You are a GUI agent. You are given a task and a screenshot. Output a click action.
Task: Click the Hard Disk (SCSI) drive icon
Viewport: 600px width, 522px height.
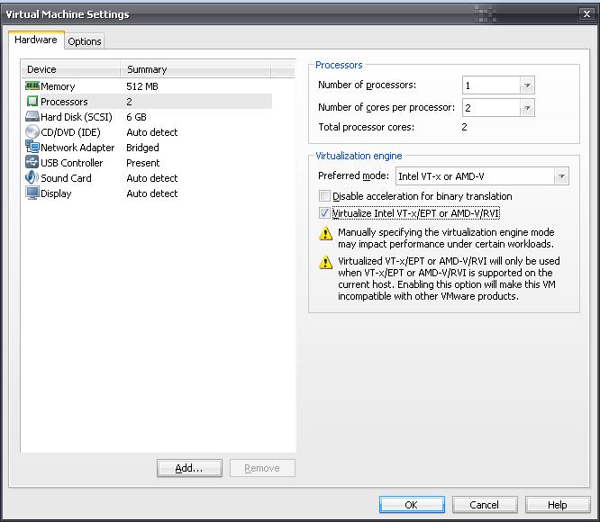pyautogui.click(x=32, y=116)
